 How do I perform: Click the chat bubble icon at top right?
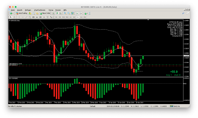pos(188,13)
